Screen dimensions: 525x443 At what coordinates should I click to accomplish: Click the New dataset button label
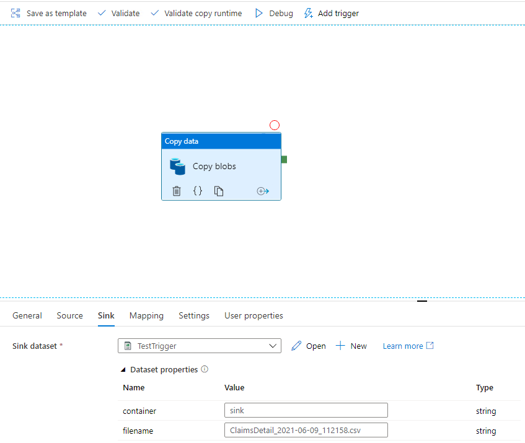click(x=359, y=346)
